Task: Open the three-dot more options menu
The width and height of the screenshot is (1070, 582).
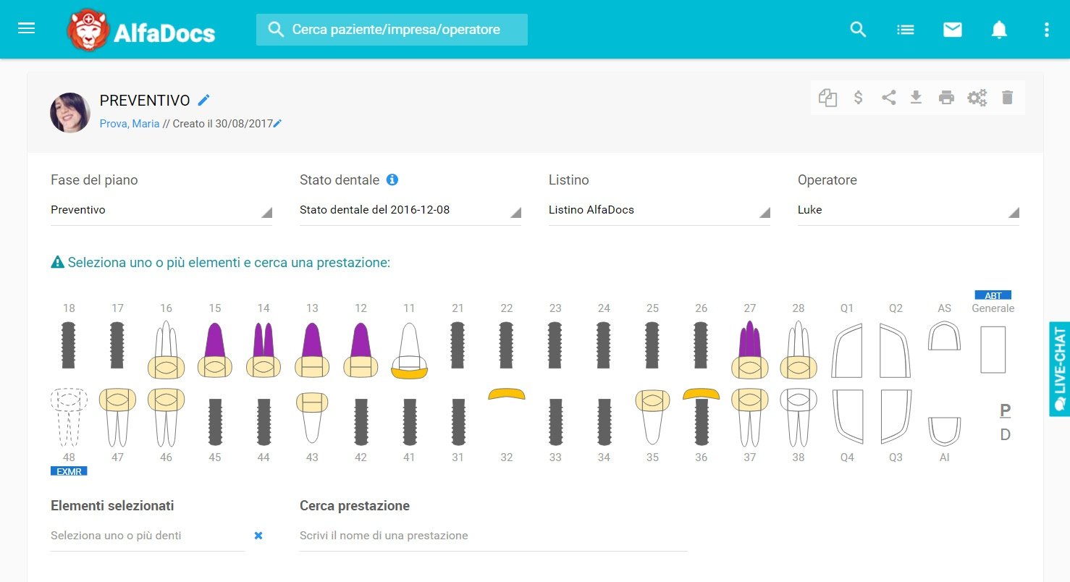Action: (x=1046, y=30)
